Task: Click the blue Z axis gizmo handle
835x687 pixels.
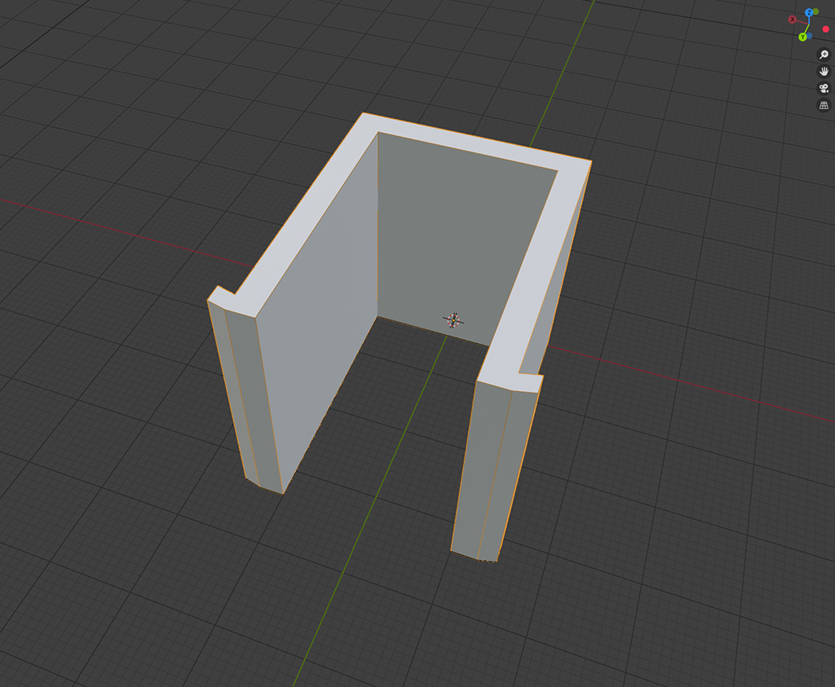Action: (809, 12)
